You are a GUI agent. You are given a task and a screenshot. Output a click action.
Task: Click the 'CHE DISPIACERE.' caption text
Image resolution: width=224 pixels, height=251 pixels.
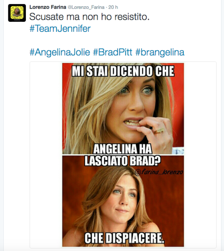point(124,238)
